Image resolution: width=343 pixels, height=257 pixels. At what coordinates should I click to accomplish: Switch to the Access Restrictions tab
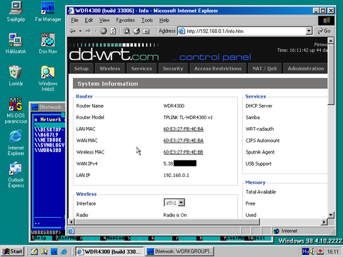tap(218, 69)
